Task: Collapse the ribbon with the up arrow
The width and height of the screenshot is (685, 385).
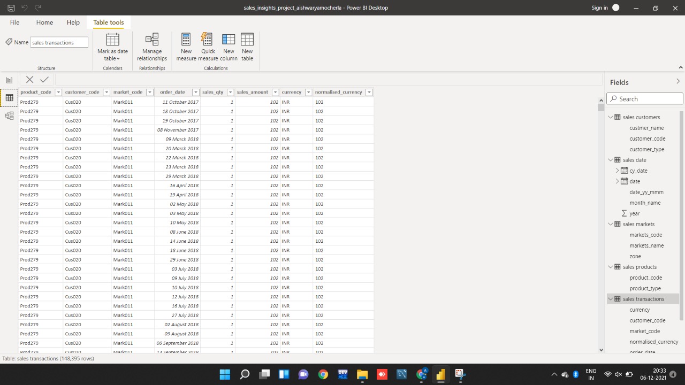Action: [681, 67]
